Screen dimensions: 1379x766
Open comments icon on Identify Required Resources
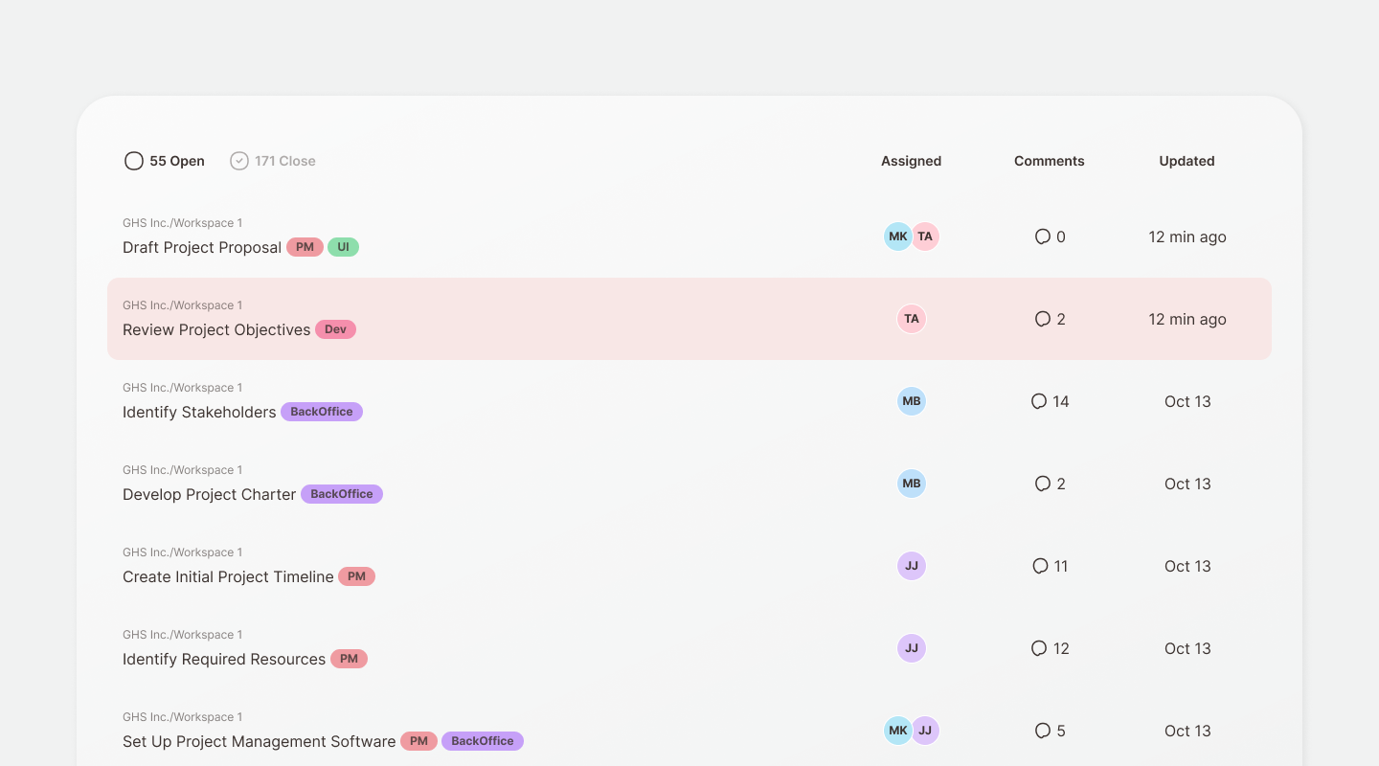click(x=1039, y=648)
